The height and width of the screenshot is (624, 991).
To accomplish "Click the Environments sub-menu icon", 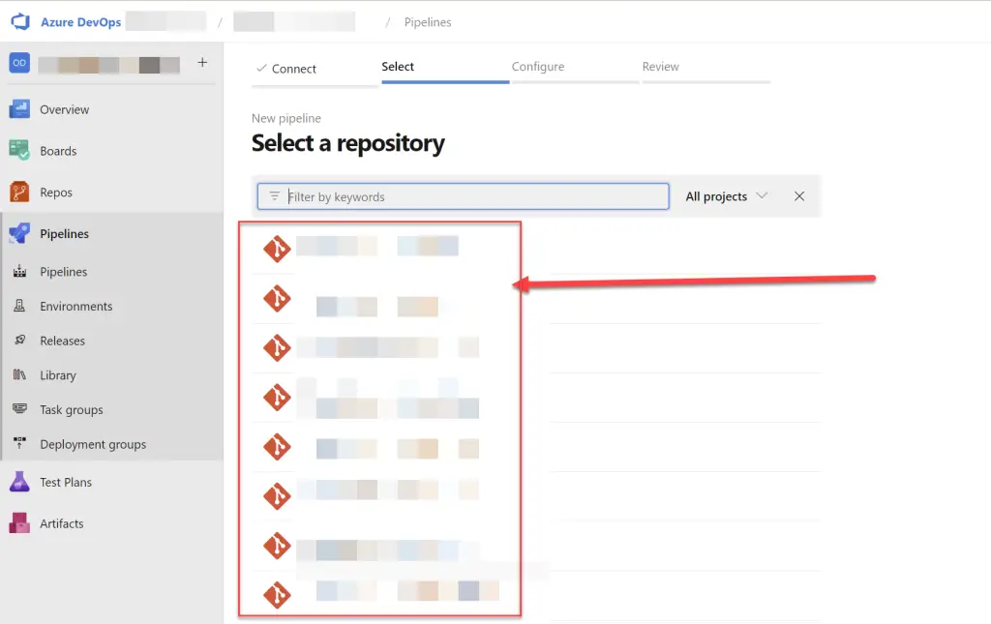I will click(x=19, y=307).
